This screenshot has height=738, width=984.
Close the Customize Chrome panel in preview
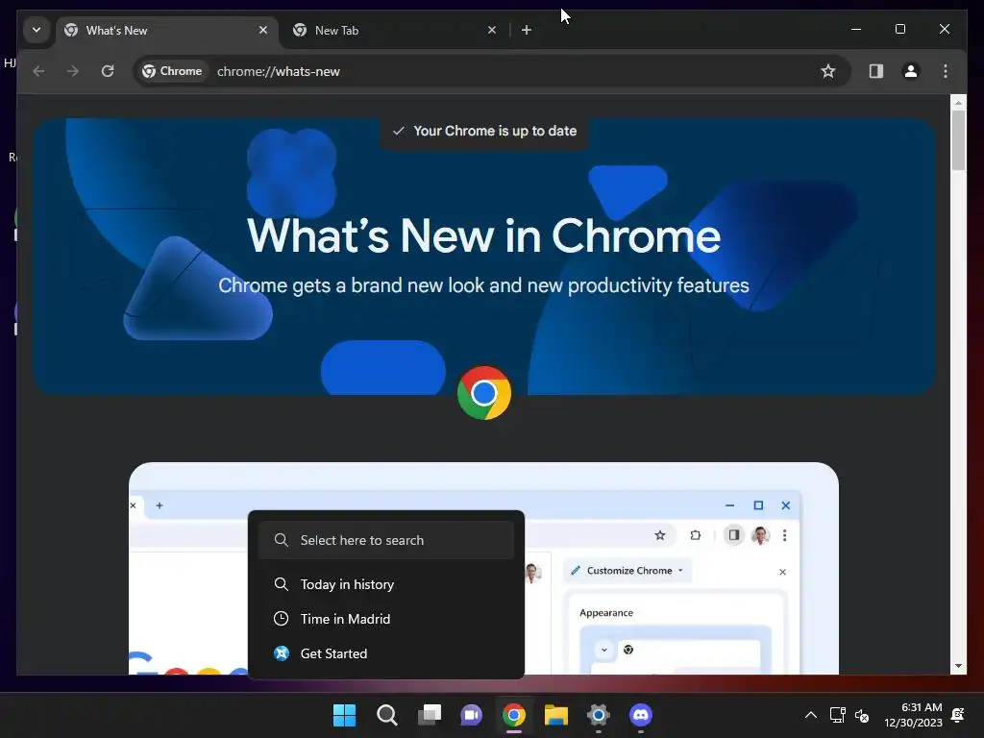click(x=782, y=572)
